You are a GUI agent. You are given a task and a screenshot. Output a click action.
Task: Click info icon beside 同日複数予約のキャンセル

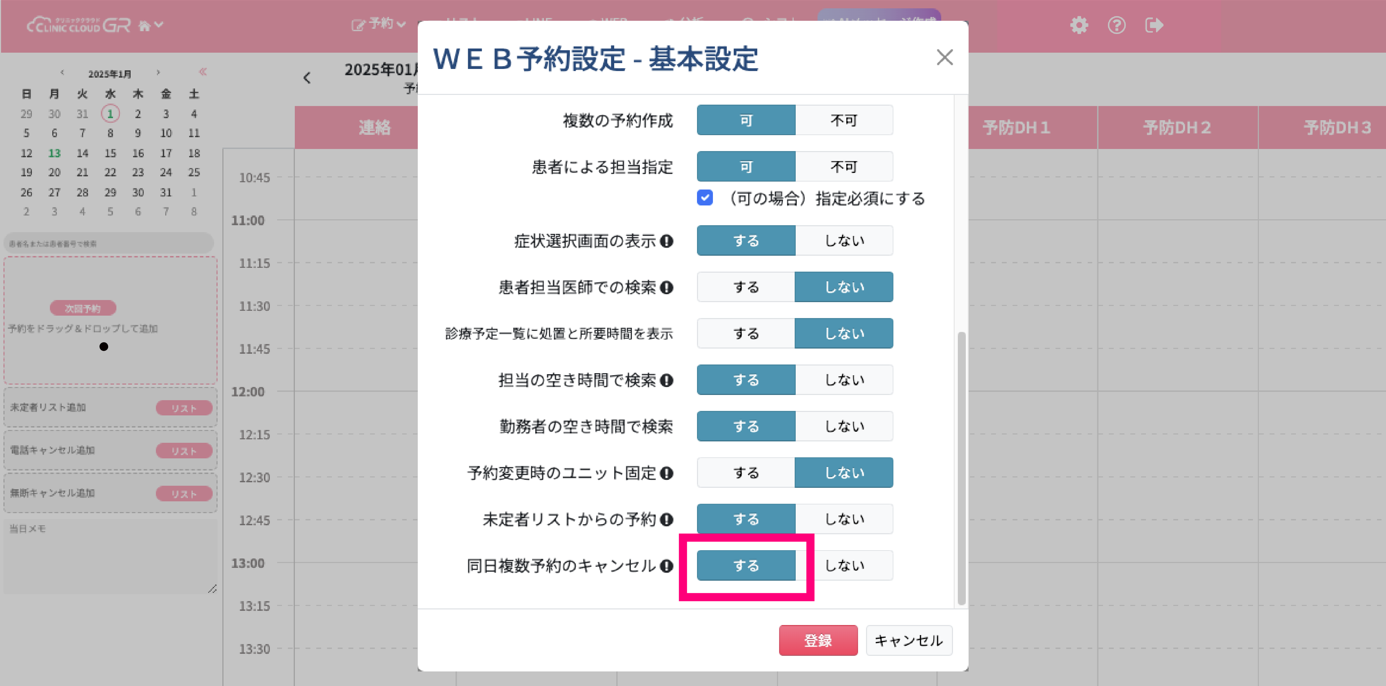(666, 565)
